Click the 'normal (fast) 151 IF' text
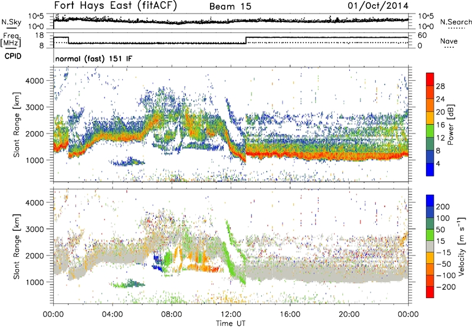Viewport: 472px width, 327px height. coord(94,58)
